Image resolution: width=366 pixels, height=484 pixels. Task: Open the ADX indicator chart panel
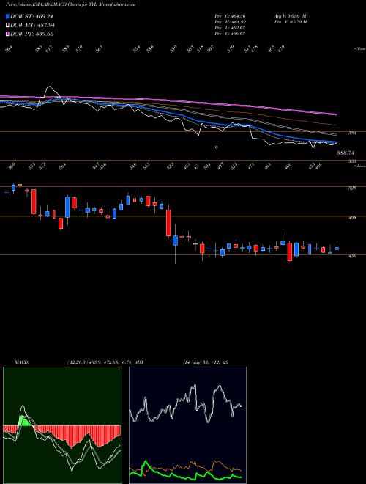click(187, 425)
